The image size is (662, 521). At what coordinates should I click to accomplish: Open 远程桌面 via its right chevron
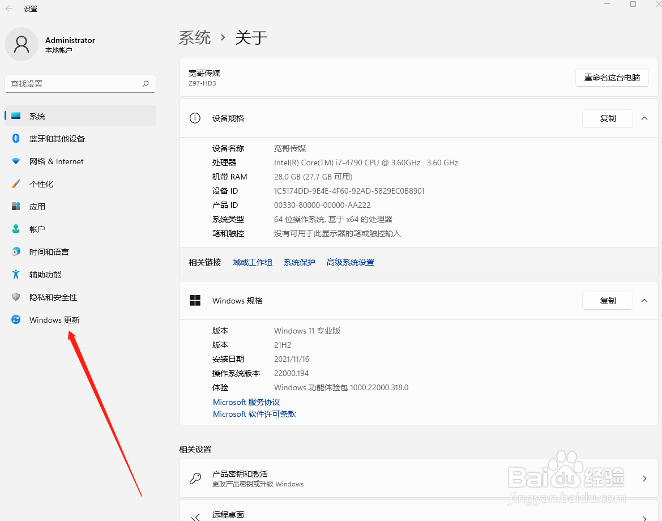point(644,518)
